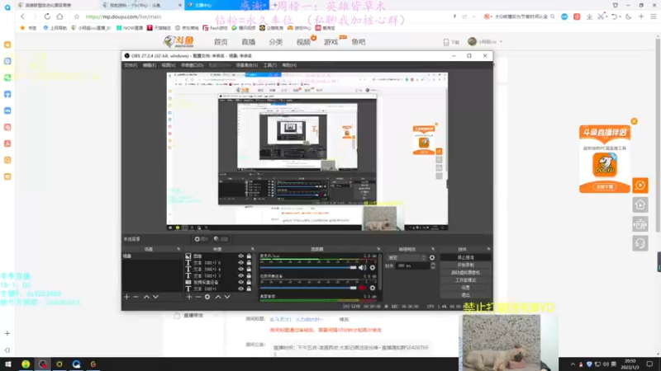Move source up in sources list
661x371 pixels.
click(x=218, y=297)
